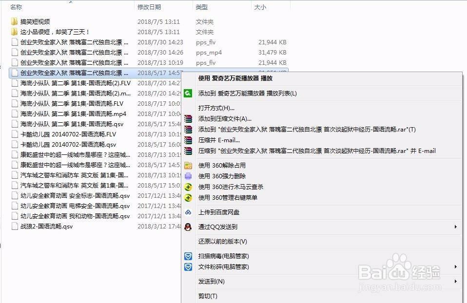Open 打开方式(H)... menu entry

point(216,108)
